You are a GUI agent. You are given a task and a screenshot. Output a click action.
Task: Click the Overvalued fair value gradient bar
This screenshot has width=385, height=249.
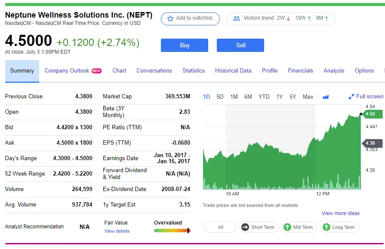tap(172, 231)
